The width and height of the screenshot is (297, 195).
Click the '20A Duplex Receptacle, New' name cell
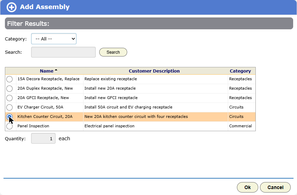pyautogui.click(x=50, y=89)
